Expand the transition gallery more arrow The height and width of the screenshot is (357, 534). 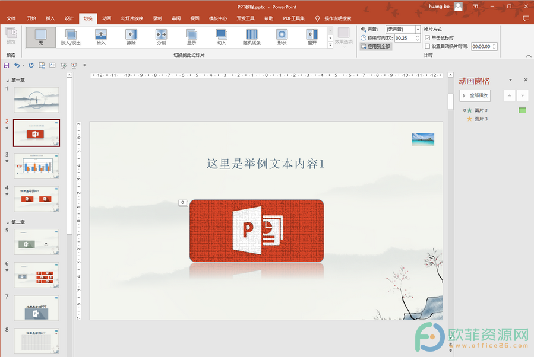click(330, 45)
